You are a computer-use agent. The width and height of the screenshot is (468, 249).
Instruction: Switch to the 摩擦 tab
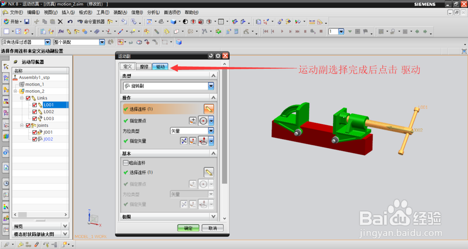(144, 66)
